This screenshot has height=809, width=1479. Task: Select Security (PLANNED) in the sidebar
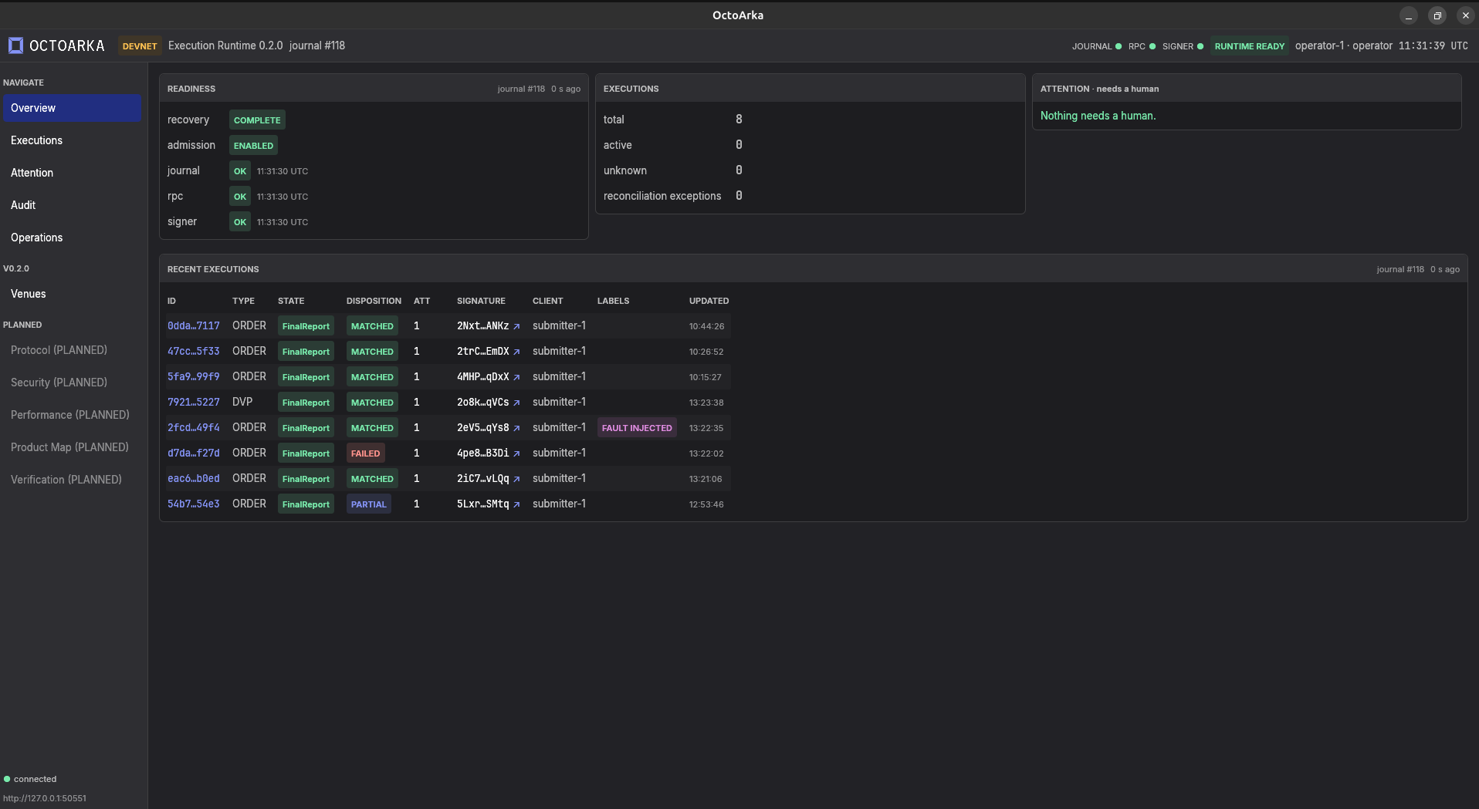pyautogui.click(x=72, y=383)
